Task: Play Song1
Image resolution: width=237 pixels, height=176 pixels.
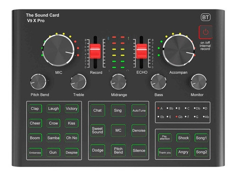Action: 201,138
